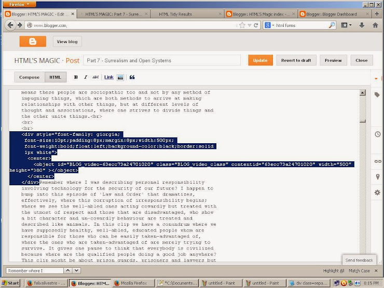Click Send feedback button
The image size is (384, 288).
tap(359, 260)
